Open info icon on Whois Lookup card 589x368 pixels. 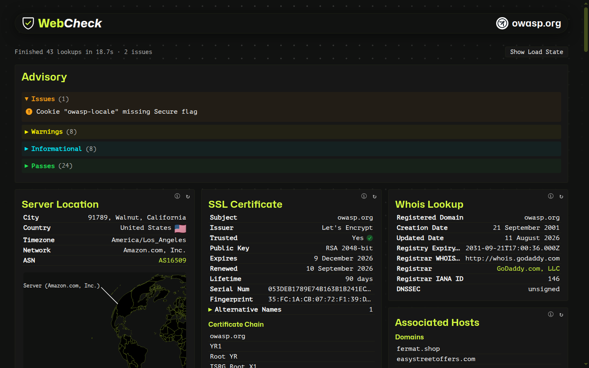(x=551, y=196)
